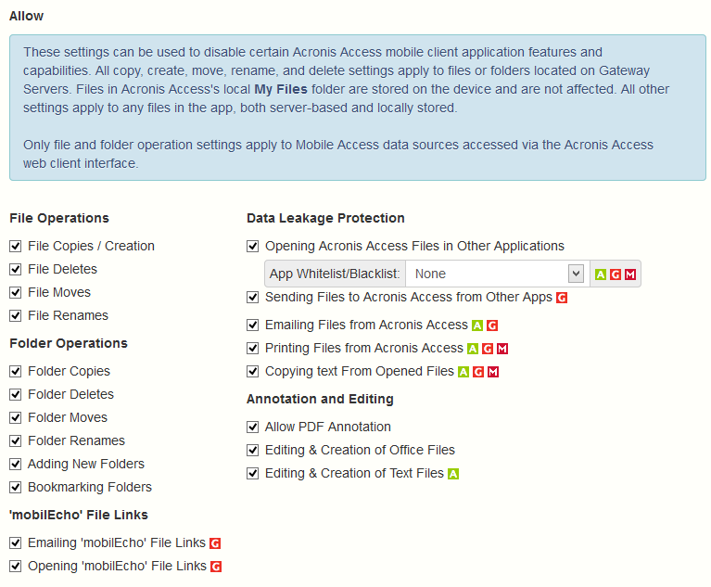711x587 pixels.
Task: Click G badge after Sending Files to Acronis Access
Action: tap(562, 298)
